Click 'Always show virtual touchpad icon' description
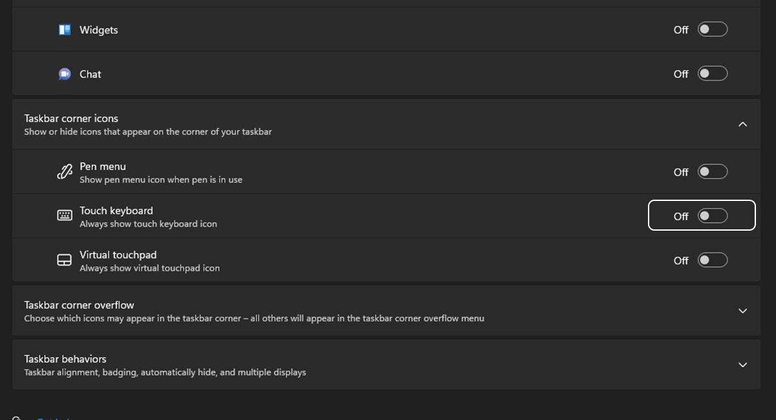The width and height of the screenshot is (776, 420). click(x=149, y=268)
